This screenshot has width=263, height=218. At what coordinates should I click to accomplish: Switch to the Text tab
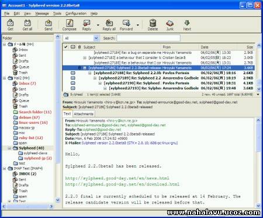[67, 114]
